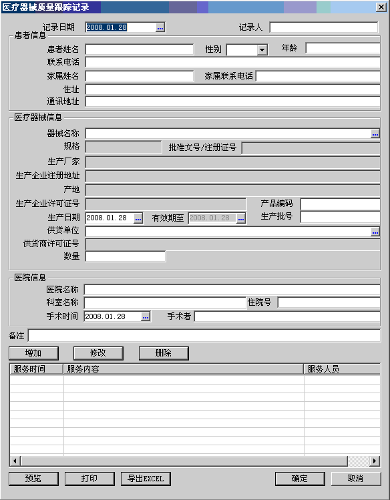Click the 修改 button
The width and height of the screenshot is (390, 500).
98,353
